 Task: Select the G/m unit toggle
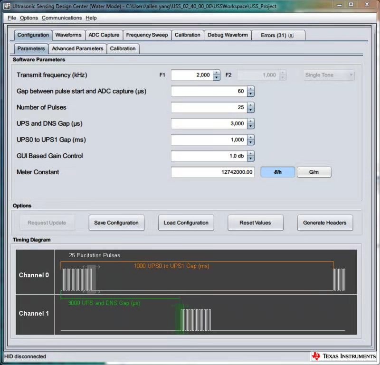(314, 172)
